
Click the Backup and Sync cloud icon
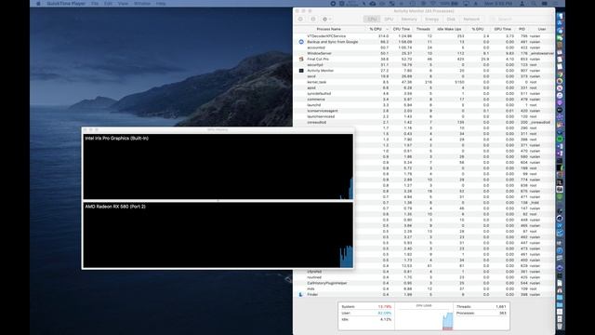[x=301, y=42]
